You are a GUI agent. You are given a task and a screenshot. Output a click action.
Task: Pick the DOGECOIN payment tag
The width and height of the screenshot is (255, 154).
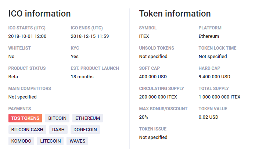[85, 129]
